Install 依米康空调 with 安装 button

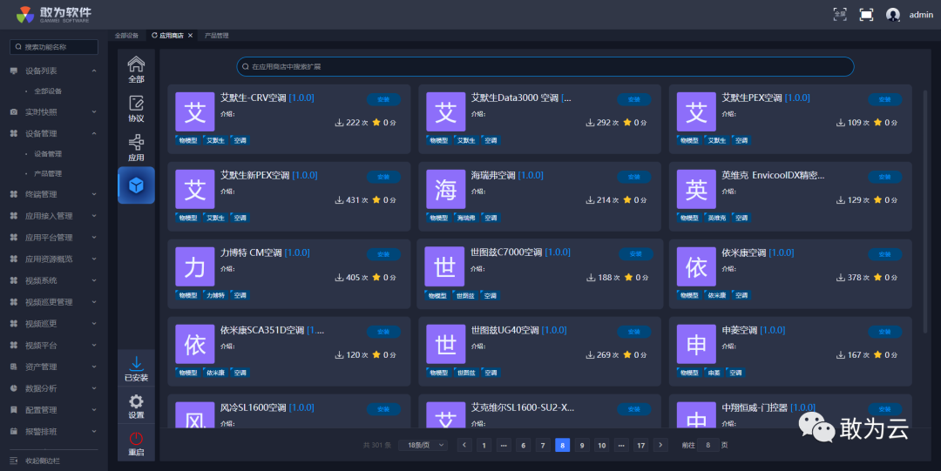884,254
